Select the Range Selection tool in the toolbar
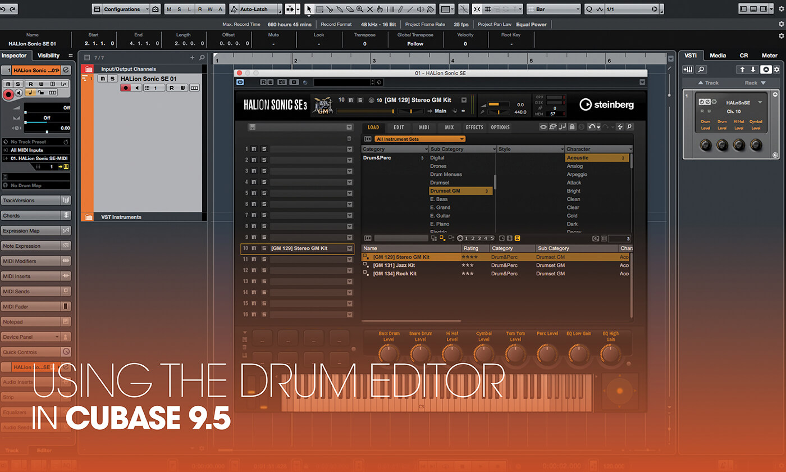 (x=319, y=9)
